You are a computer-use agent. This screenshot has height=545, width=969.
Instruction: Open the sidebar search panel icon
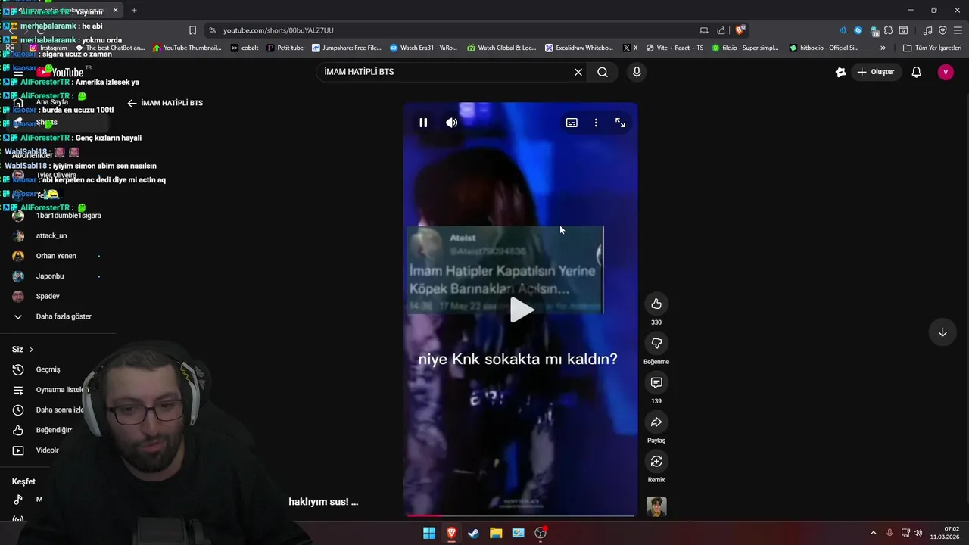(903, 30)
